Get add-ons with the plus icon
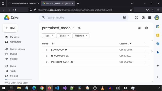The width and height of the screenshot is (162, 91). [158, 66]
